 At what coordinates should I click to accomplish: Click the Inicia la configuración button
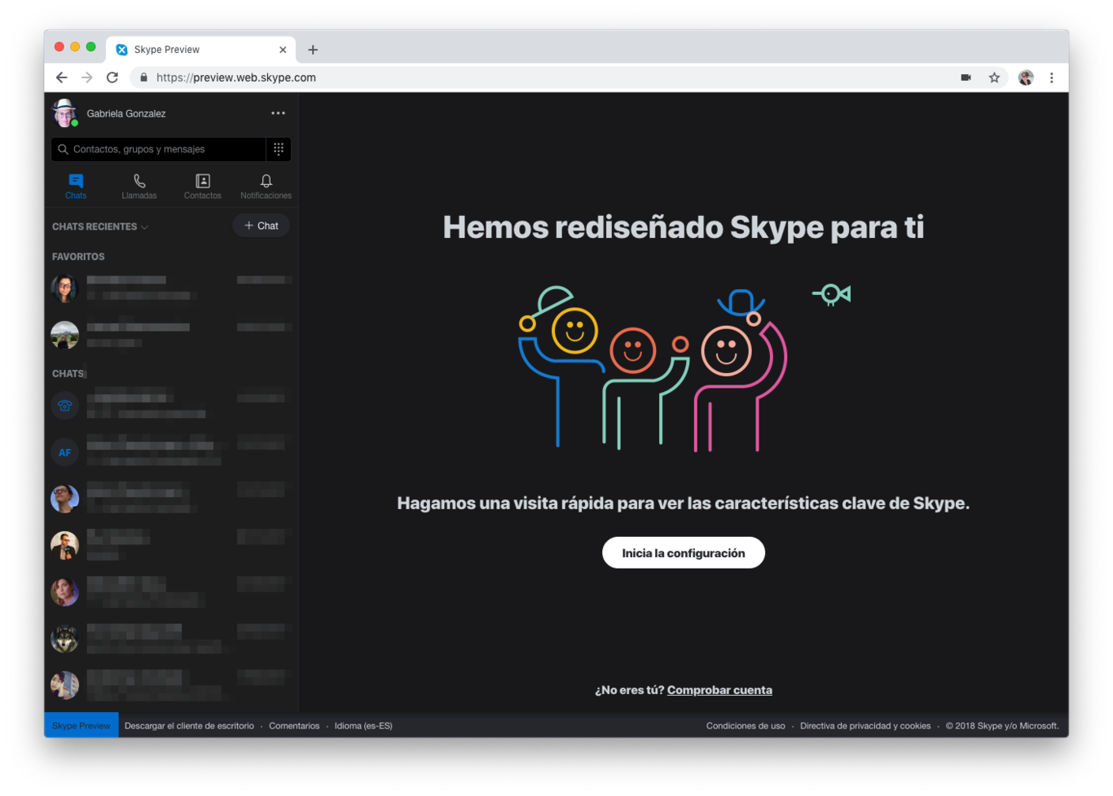[684, 552]
